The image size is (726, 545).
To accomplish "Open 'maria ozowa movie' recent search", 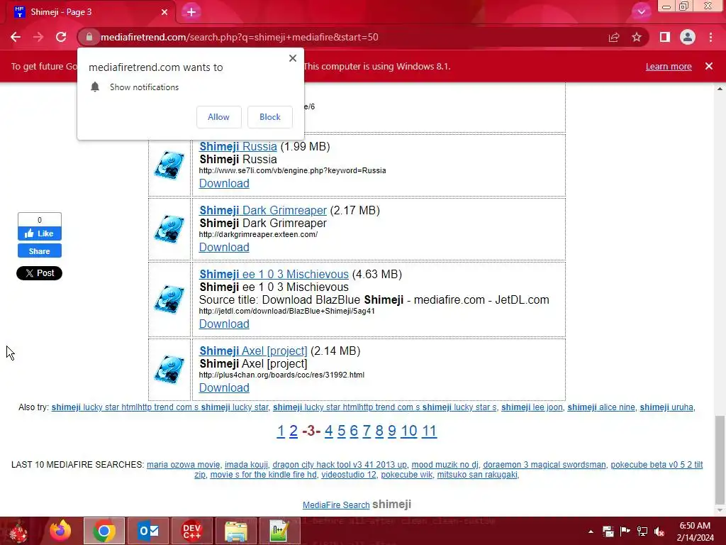I will click(184, 465).
